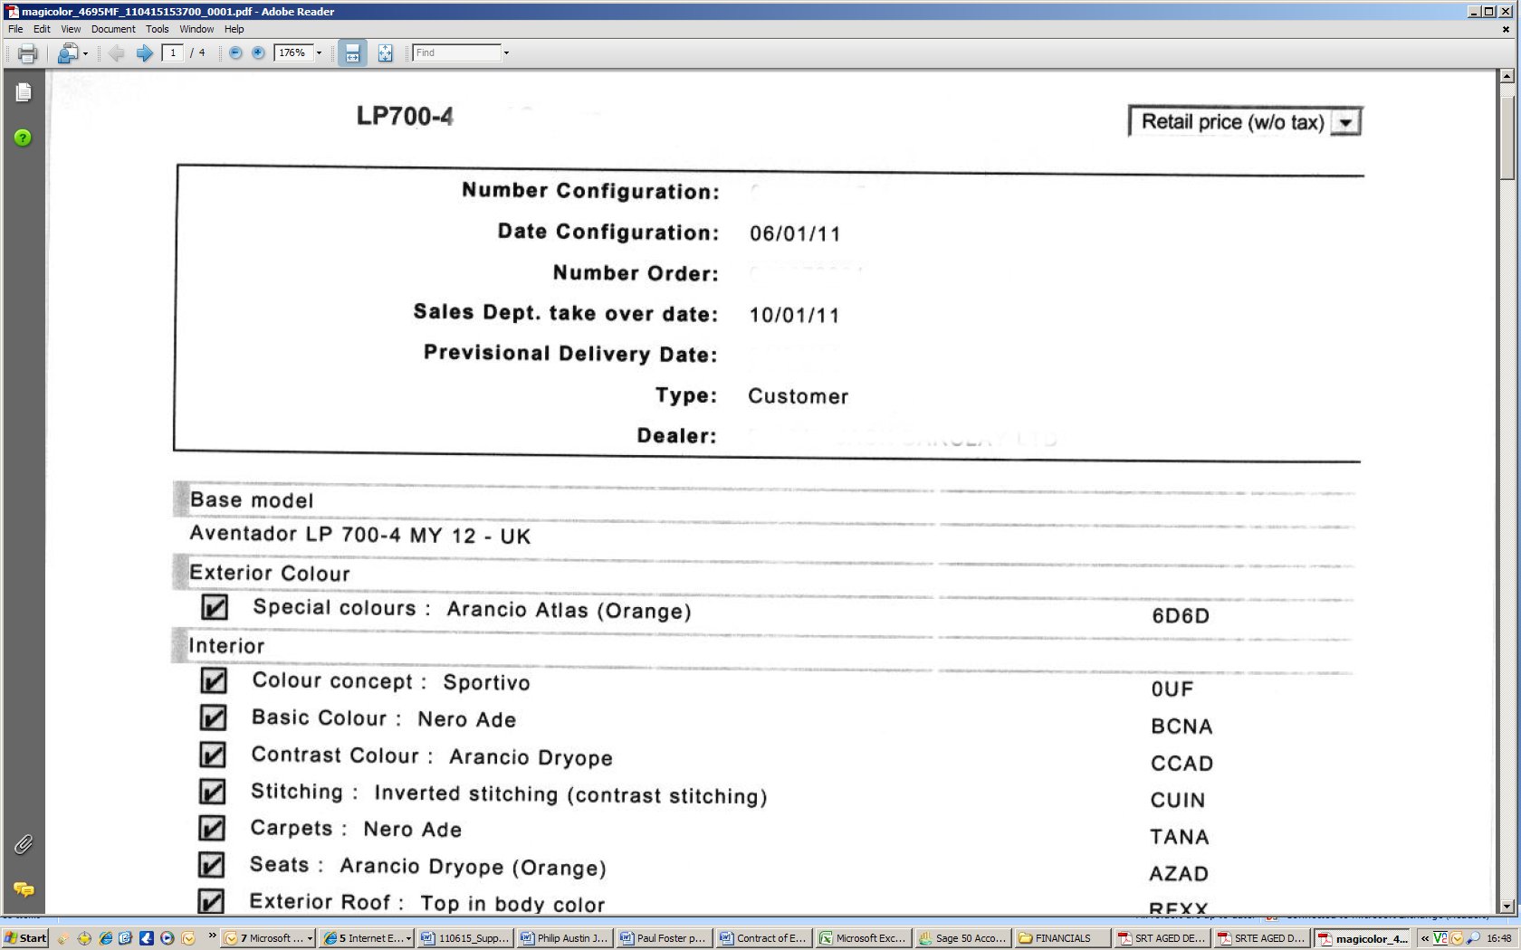The width and height of the screenshot is (1521, 950).
Task: Expand hidden system tray icons chevron
Action: point(1425,938)
